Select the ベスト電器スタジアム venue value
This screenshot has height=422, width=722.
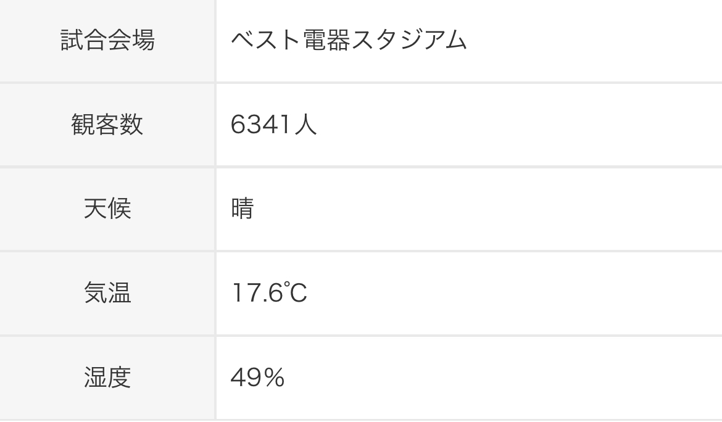click(x=349, y=41)
